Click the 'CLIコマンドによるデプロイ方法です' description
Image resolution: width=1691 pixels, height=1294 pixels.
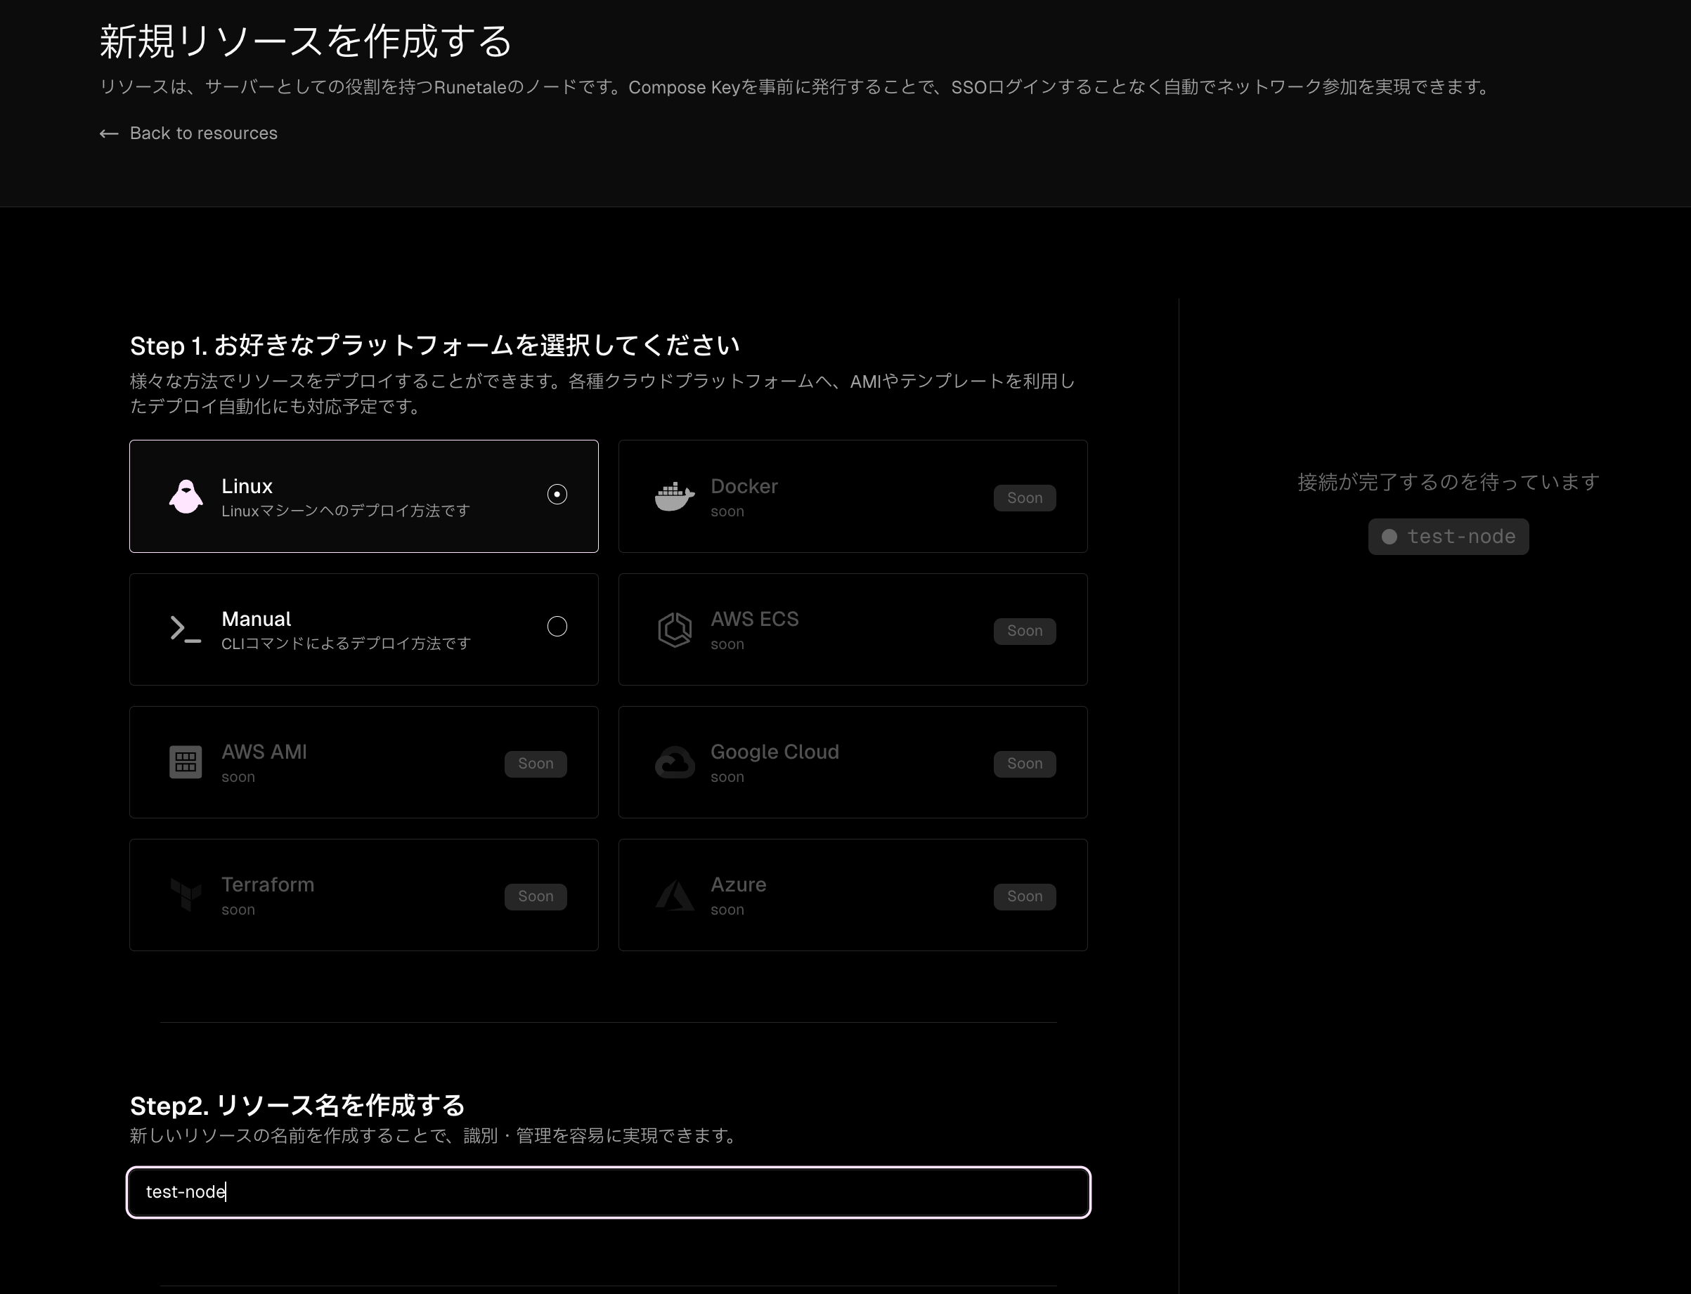(x=346, y=644)
